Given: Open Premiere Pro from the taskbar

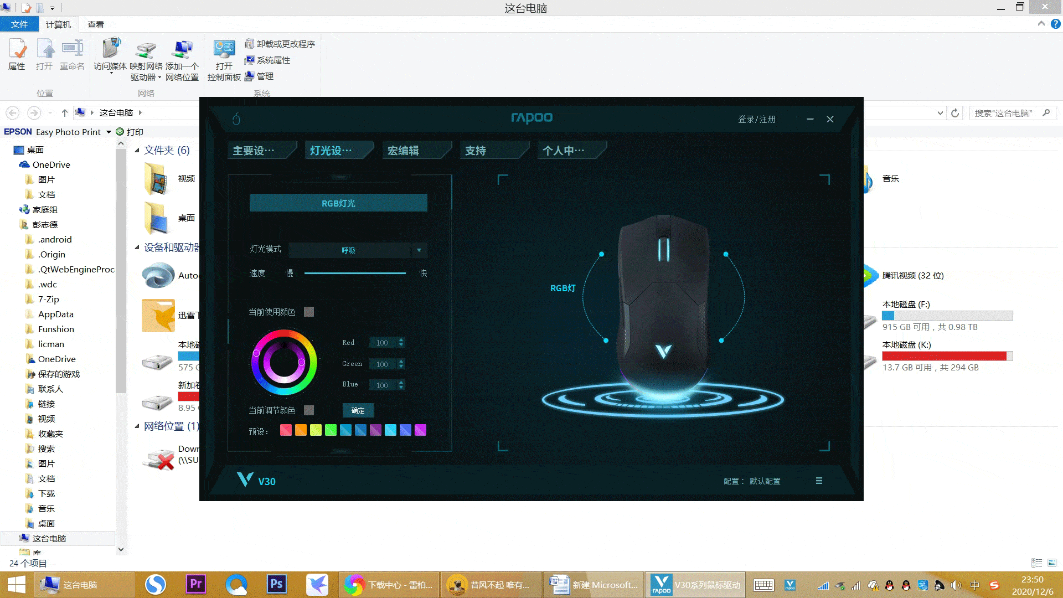Looking at the screenshot, I should 195,584.
